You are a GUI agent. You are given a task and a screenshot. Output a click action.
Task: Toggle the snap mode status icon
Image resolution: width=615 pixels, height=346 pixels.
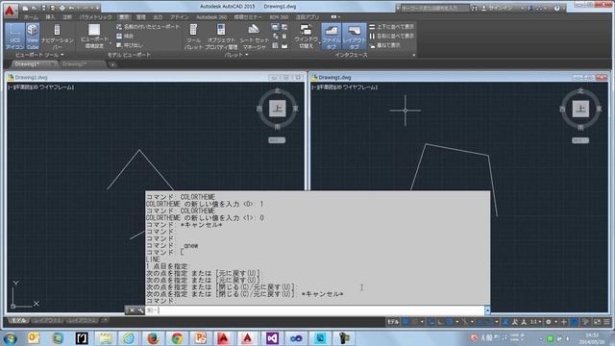pos(415,322)
